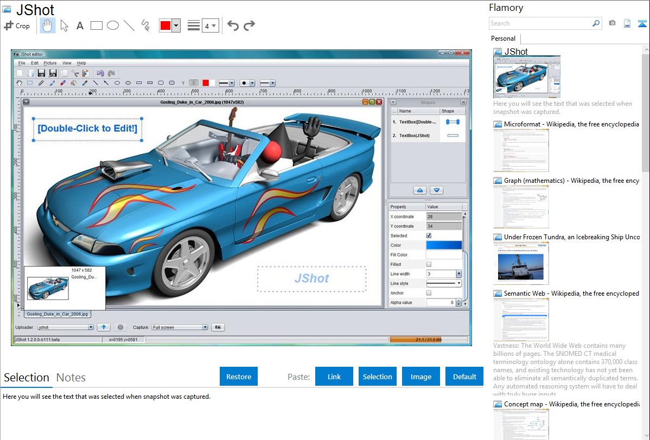Redo the annotation in Flamory

(249, 25)
